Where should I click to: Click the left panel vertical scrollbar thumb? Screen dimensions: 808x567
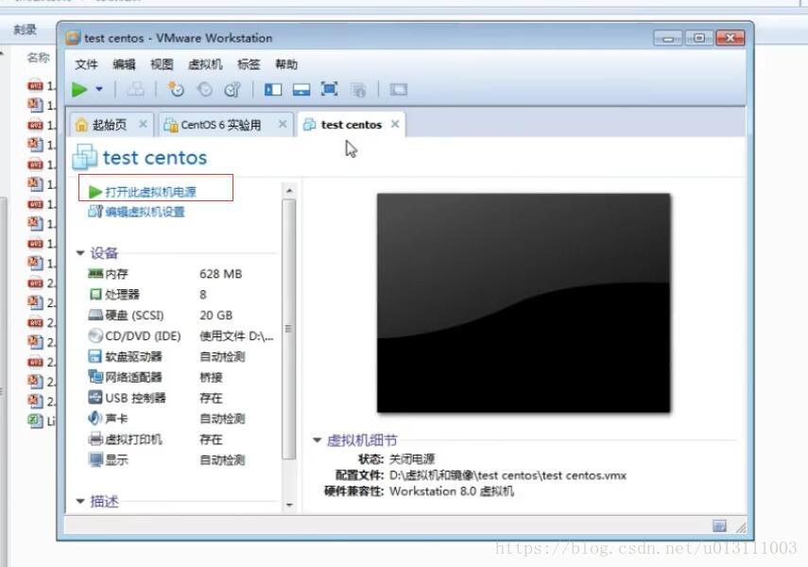pos(289,329)
